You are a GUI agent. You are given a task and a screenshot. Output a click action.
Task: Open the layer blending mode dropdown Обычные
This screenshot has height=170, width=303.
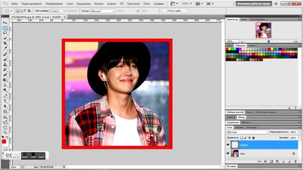[248, 132]
